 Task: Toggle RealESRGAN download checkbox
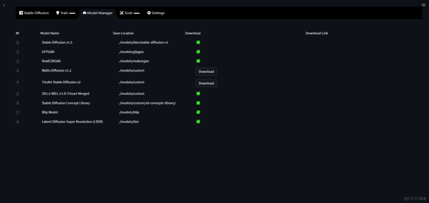click(198, 61)
